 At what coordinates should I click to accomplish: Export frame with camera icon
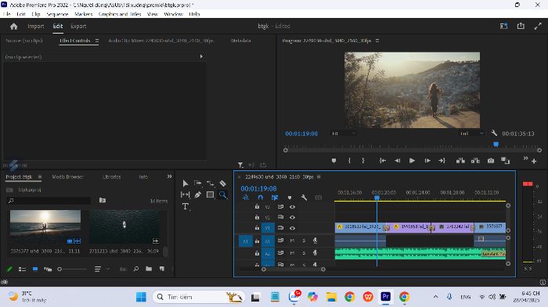point(491,160)
